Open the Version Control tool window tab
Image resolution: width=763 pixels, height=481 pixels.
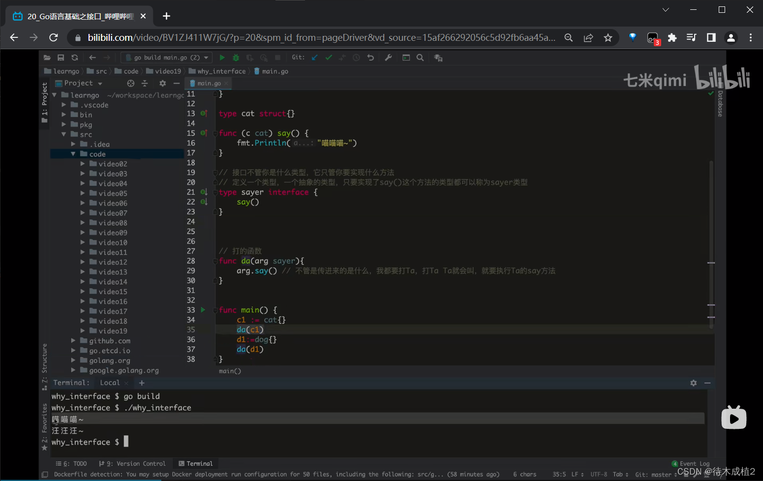132,463
